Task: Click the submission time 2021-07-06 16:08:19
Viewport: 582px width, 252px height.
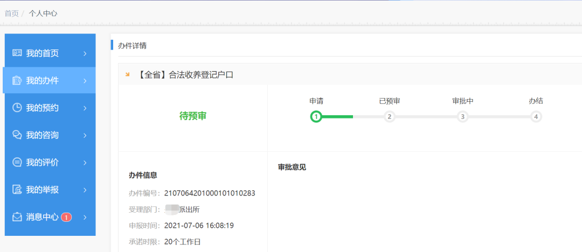Action: coord(199,226)
